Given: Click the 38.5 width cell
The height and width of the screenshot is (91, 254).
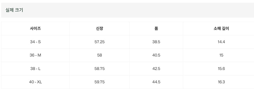Looking at the screenshot, I should pyautogui.click(x=156, y=42).
